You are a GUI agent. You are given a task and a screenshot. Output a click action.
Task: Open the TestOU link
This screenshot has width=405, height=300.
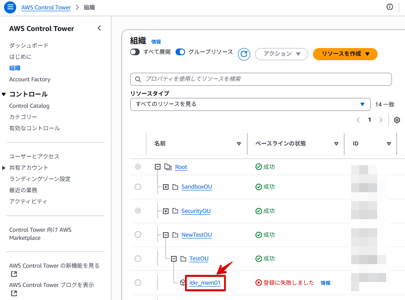click(x=199, y=259)
